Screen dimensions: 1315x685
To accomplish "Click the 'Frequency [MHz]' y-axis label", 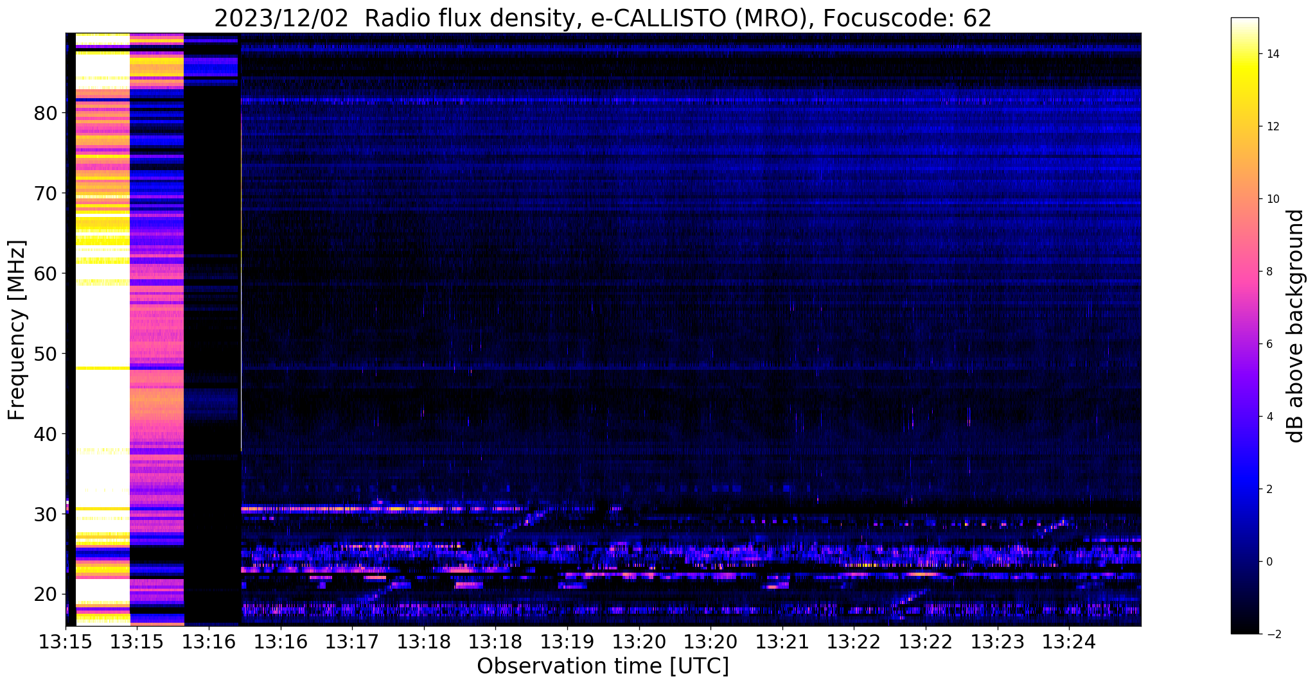I will (x=17, y=330).
